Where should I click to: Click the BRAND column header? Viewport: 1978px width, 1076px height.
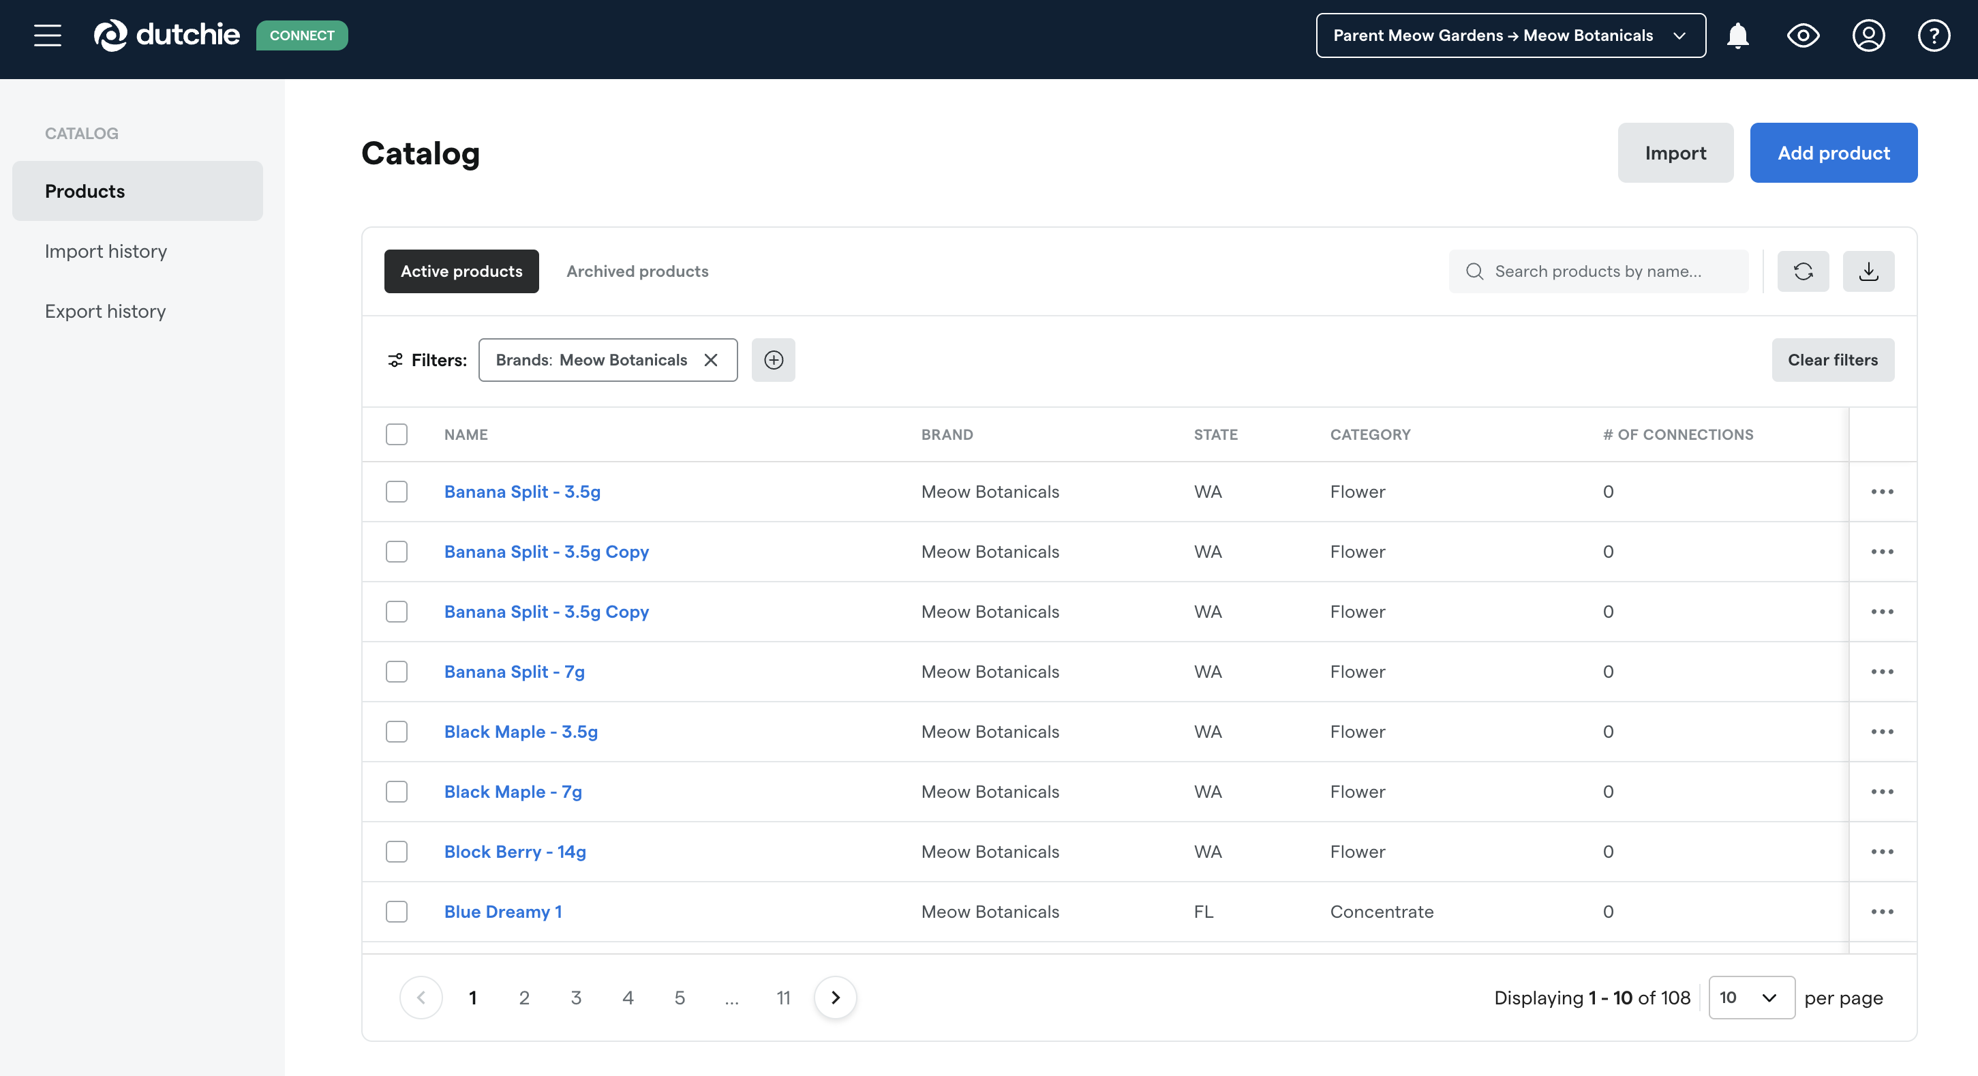click(947, 435)
